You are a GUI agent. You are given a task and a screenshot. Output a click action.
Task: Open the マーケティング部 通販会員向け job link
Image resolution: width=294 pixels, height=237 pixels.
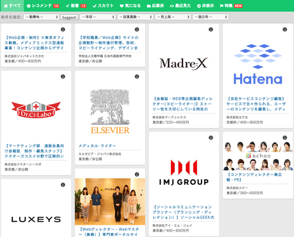pos(34,151)
